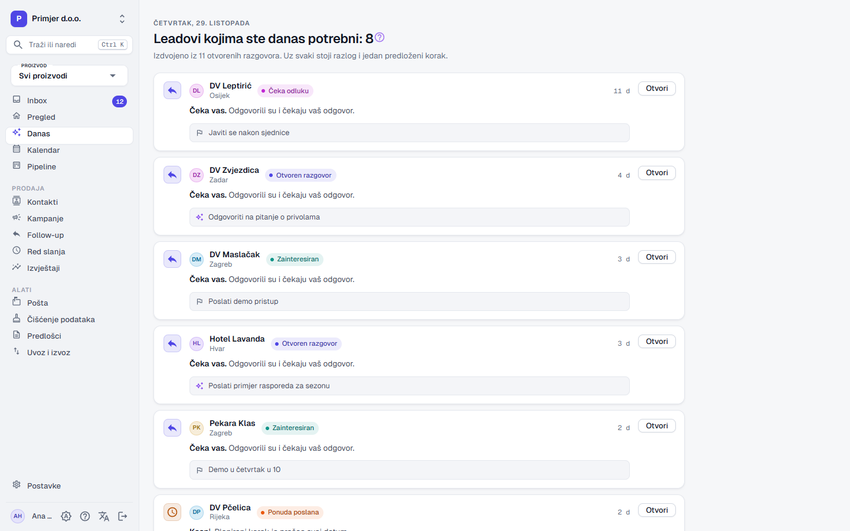Screen dimensions: 850x531
Task: Click the DM avatar of DV Maslačak
Action: [197, 260]
